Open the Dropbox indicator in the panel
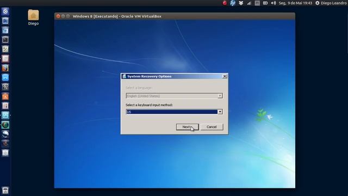The width and height of the screenshot is (348, 196). (x=241, y=3)
